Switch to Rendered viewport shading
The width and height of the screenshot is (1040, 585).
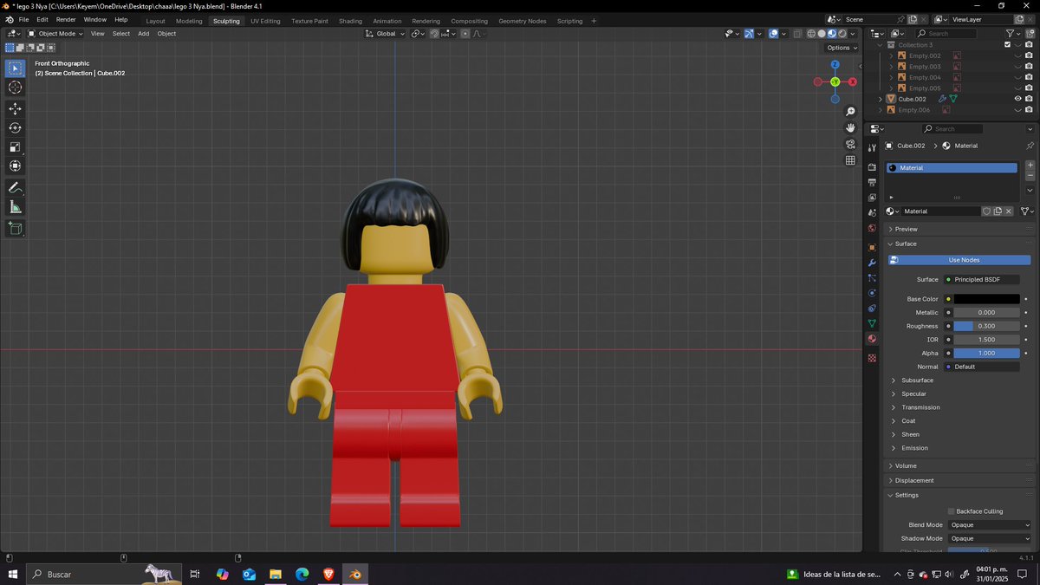pos(842,34)
